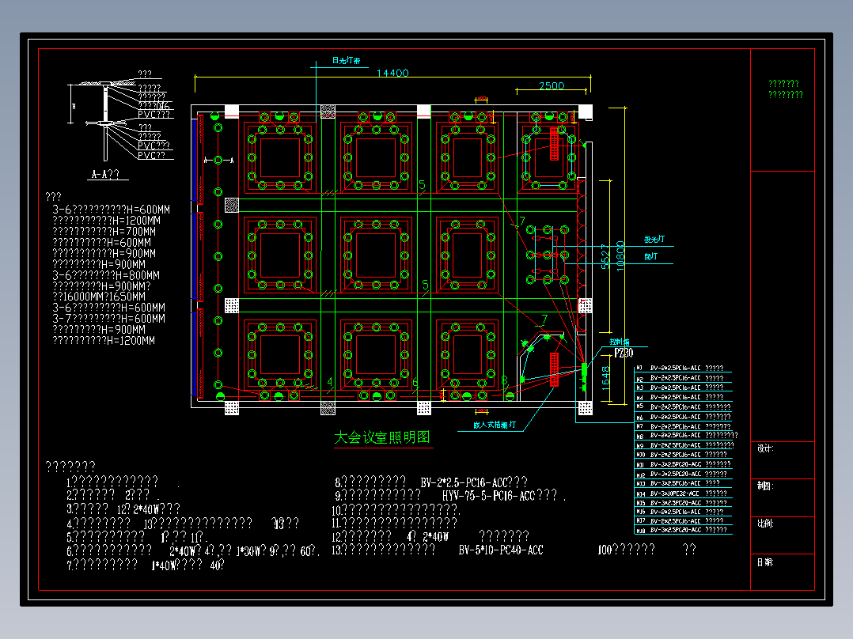The width and height of the screenshot is (853, 639).
Task: Click the H=700MM legend line
Action: tap(104, 231)
